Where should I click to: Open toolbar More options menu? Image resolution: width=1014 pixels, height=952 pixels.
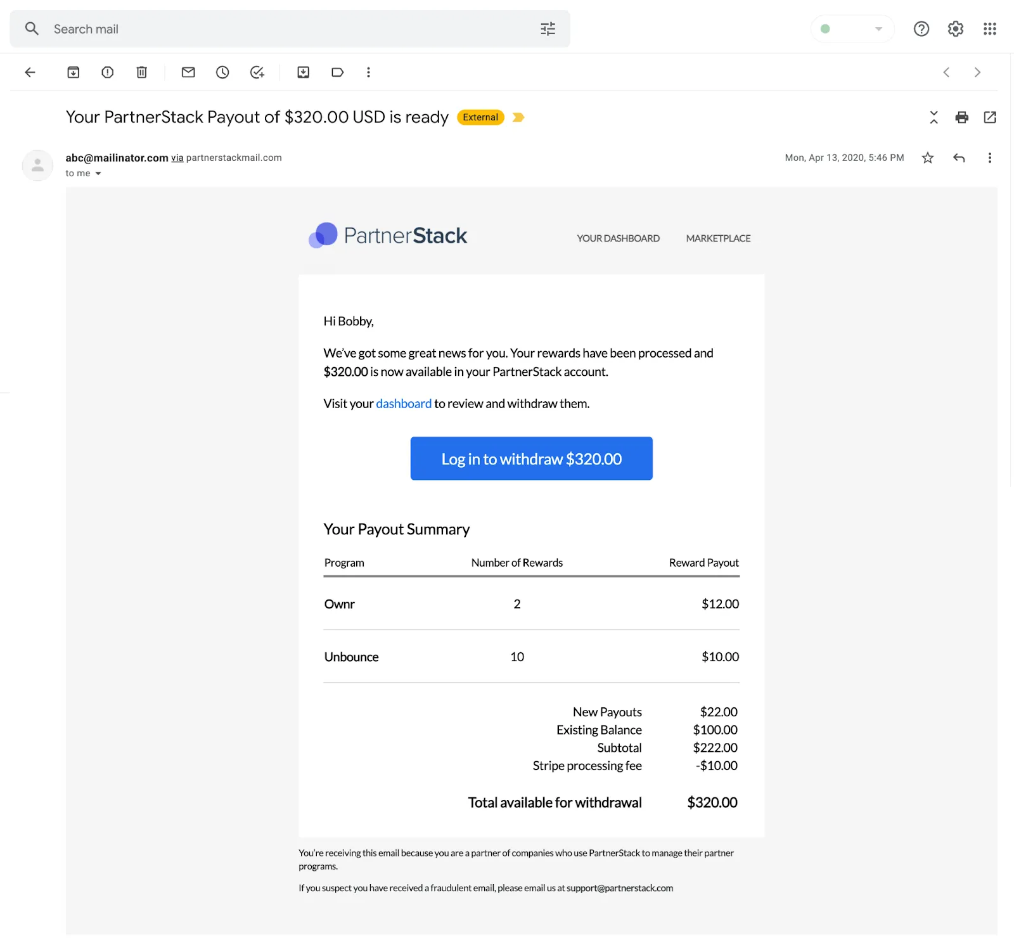click(368, 72)
